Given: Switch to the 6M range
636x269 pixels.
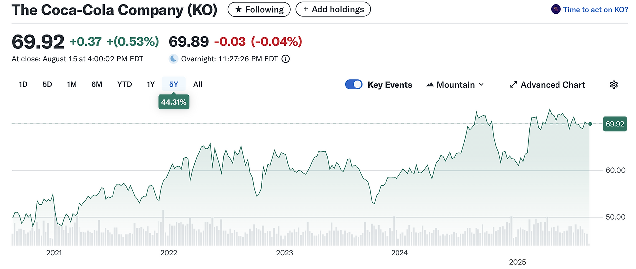Looking at the screenshot, I should pyautogui.click(x=97, y=84).
